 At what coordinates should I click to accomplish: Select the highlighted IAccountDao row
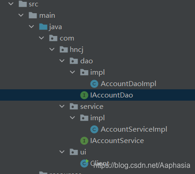coord(97,95)
